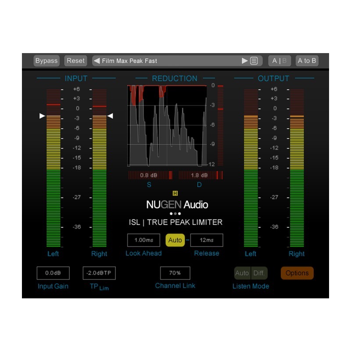Image resolution: width=351 pixels, height=351 pixels.
Task: Click the output Right level meter
Action: tap(297, 168)
